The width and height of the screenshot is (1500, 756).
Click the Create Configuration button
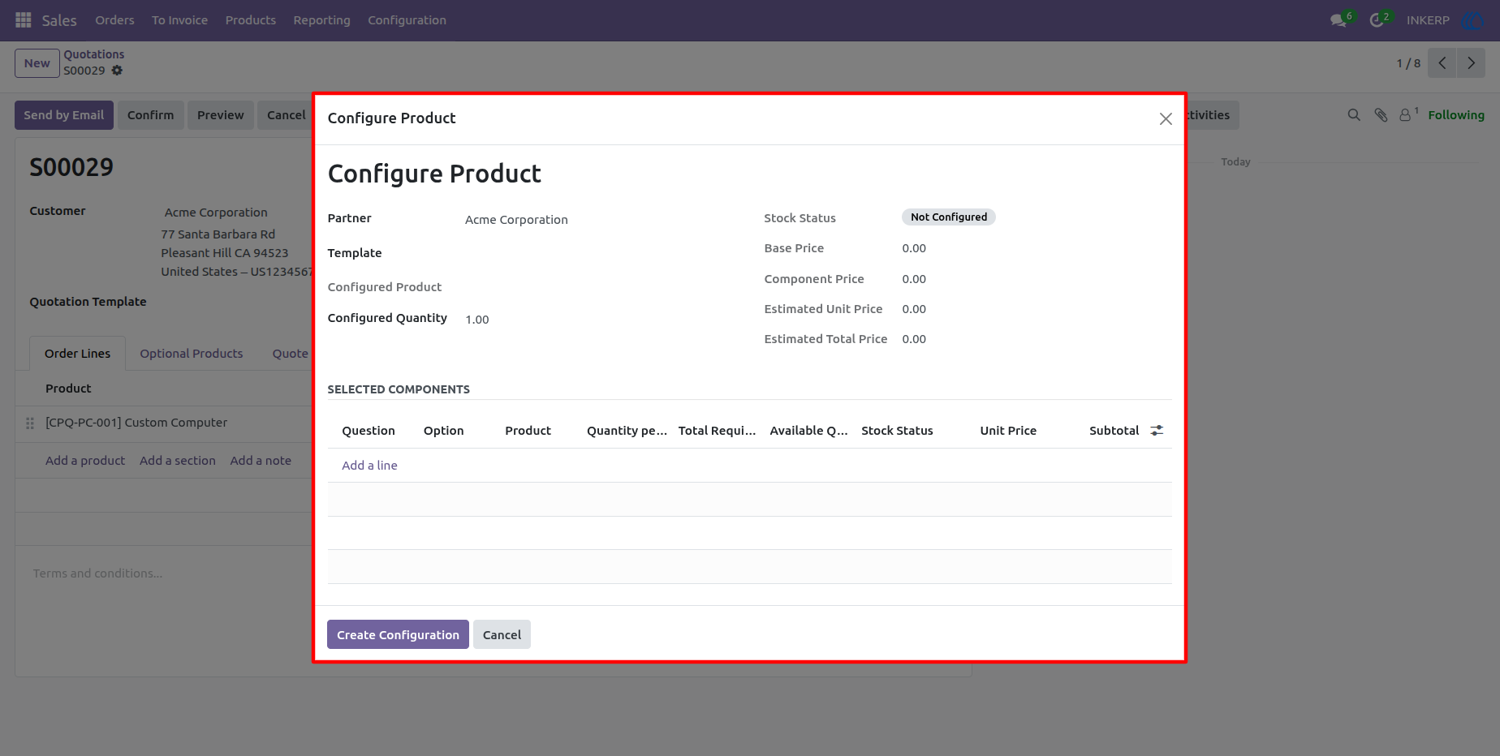pyautogui.click(x=398, y=634)
